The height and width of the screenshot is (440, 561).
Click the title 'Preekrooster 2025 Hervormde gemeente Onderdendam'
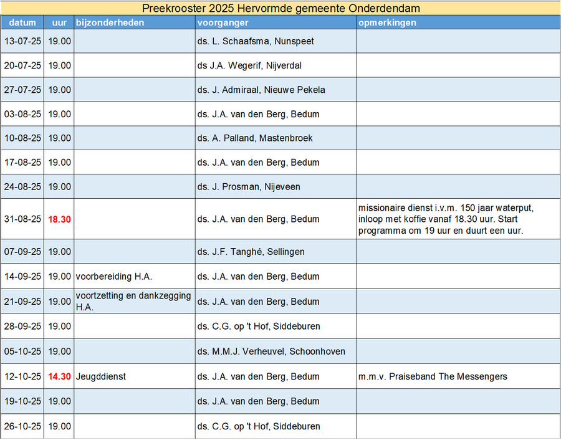[281, 8]
